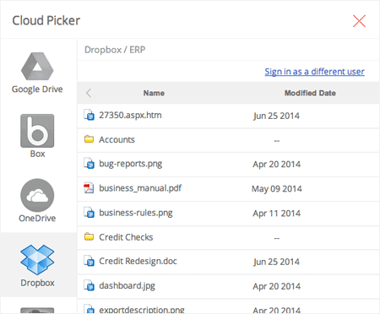Click the image file icon for bug-reports.png

pyautogui.click(x=89, y=164)
